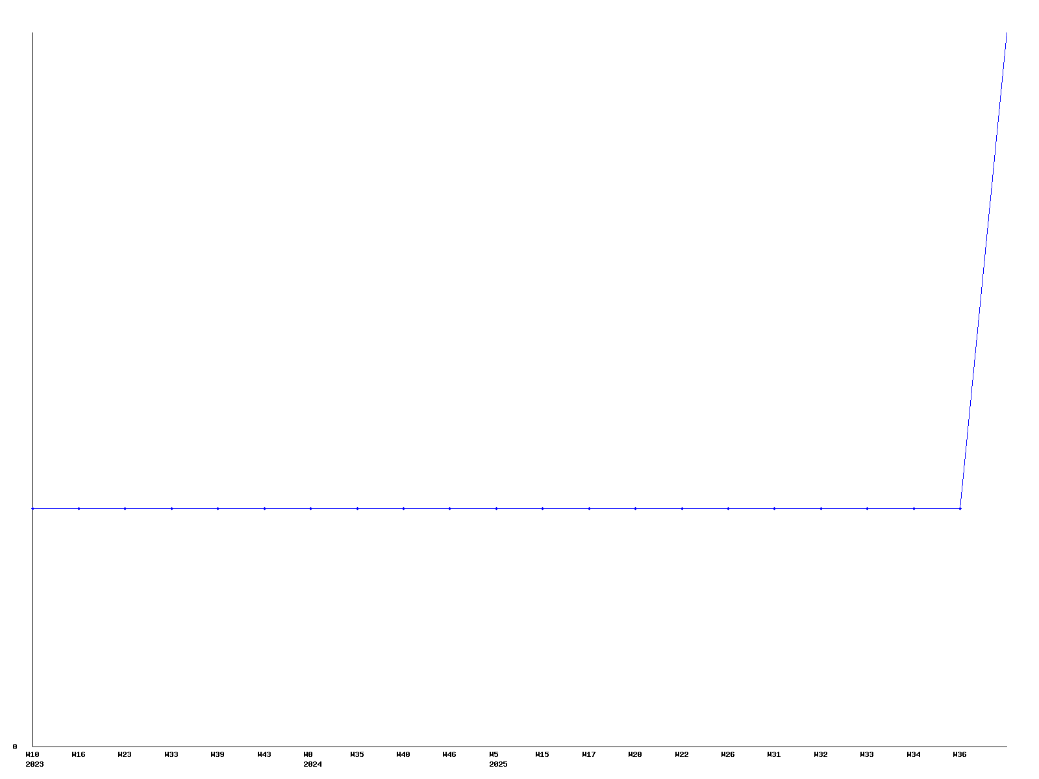Click the W5 2025 data point
The width and height of the screenshot is (1039, 779).
coord(496,508)
